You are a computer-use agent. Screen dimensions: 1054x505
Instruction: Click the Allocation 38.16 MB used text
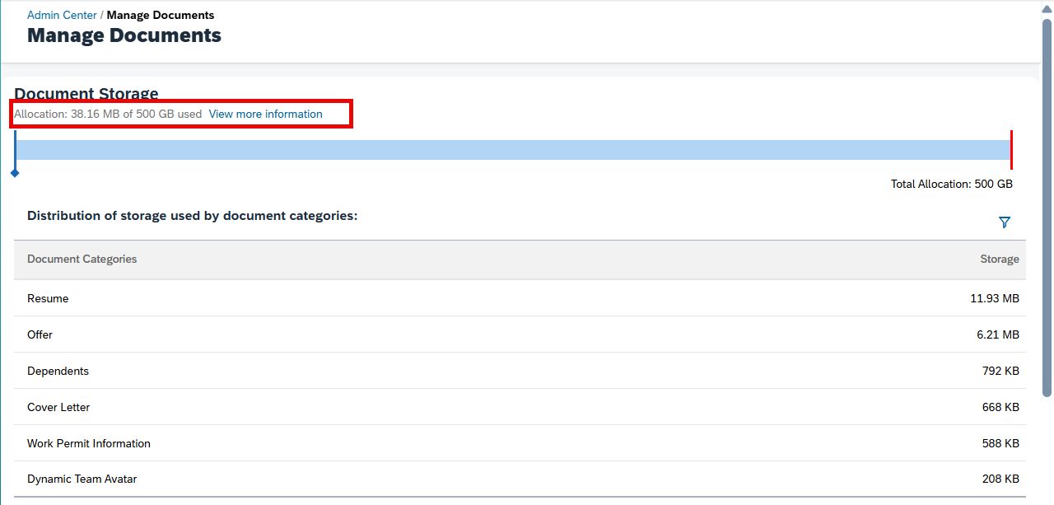click(108, 114)
